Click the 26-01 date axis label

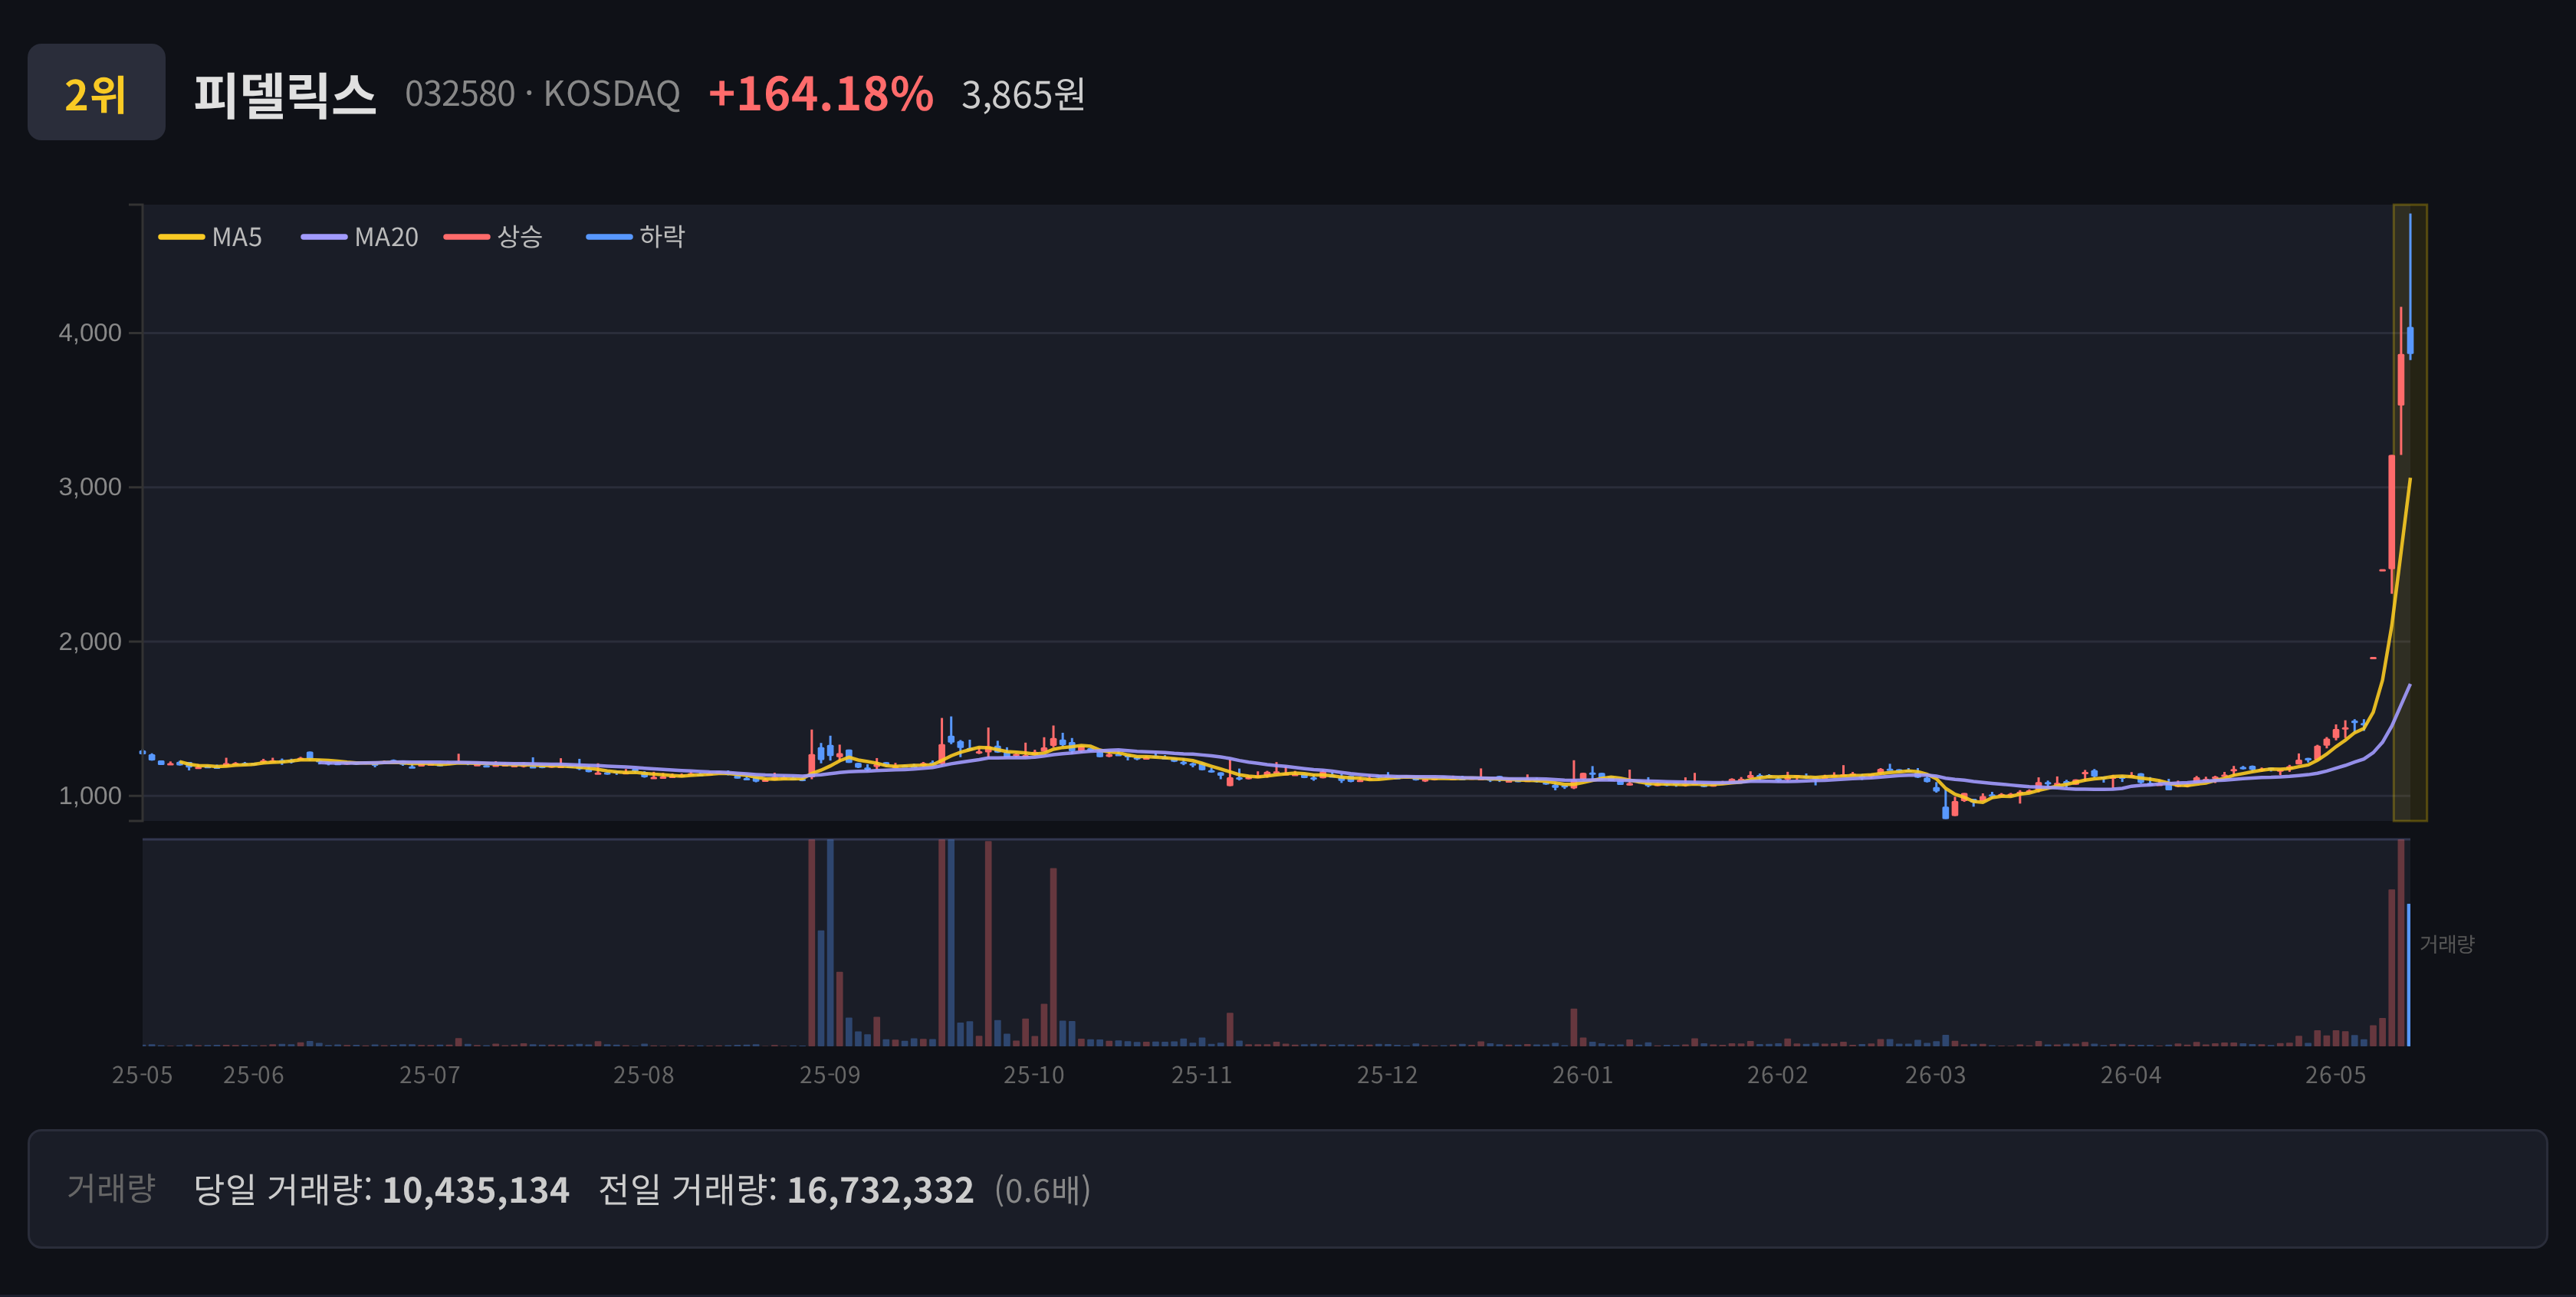tap(1582, 1075)
